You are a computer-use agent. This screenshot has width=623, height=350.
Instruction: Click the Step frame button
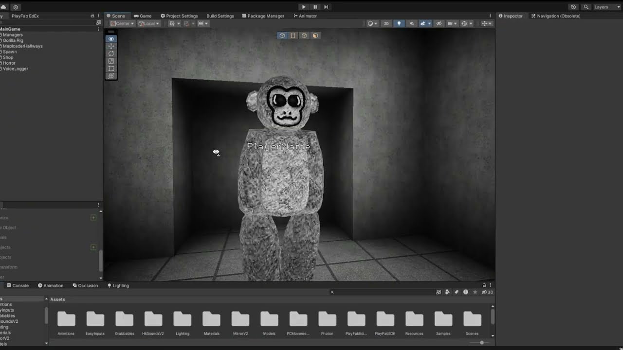coord(326,7)
